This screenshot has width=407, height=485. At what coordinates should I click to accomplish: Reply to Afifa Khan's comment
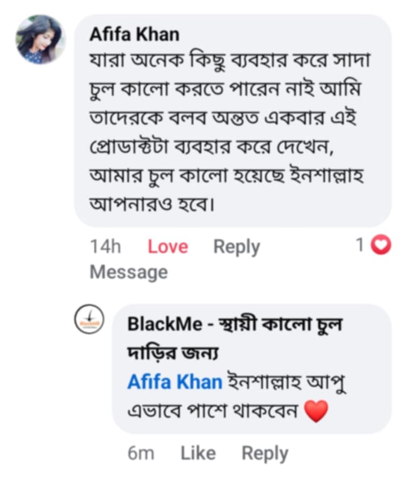tap(236, 246)
